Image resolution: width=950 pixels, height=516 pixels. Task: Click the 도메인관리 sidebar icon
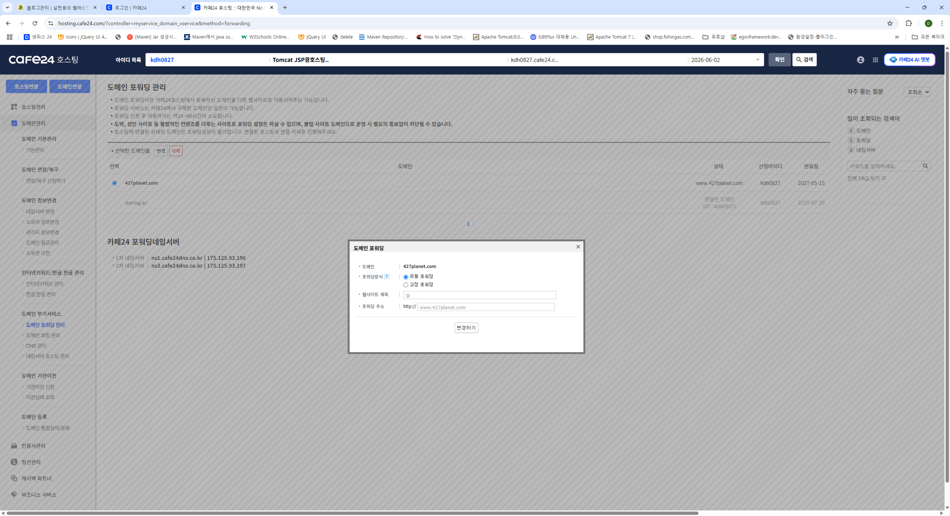point(14,123)
